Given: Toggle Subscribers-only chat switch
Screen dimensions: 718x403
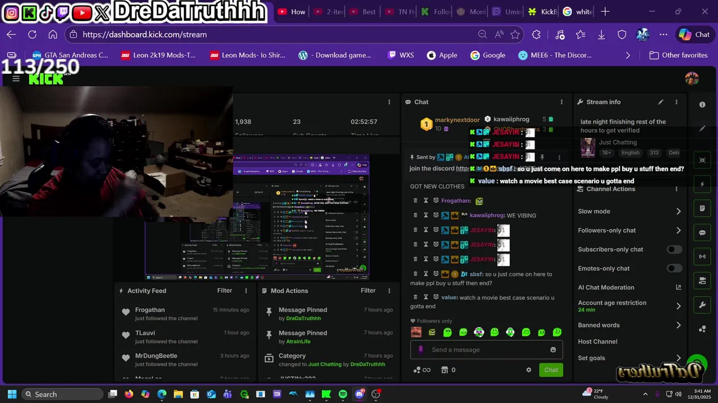Looking at the screenshot, I should coord(674,250).
